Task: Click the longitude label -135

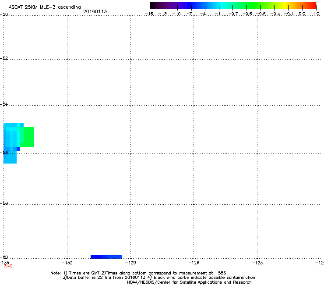Action: (4, 263)
